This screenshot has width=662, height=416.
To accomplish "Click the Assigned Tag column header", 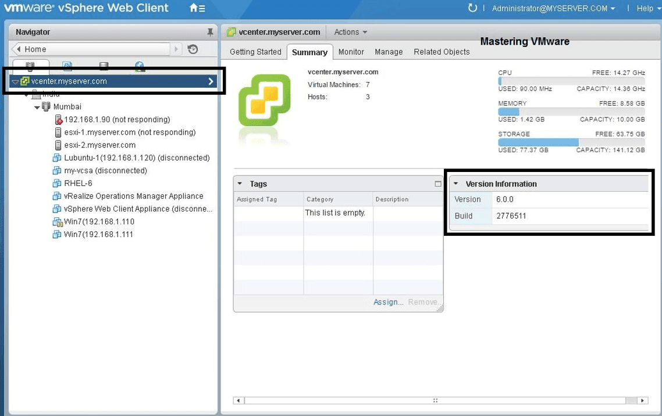I will [269, 199].
